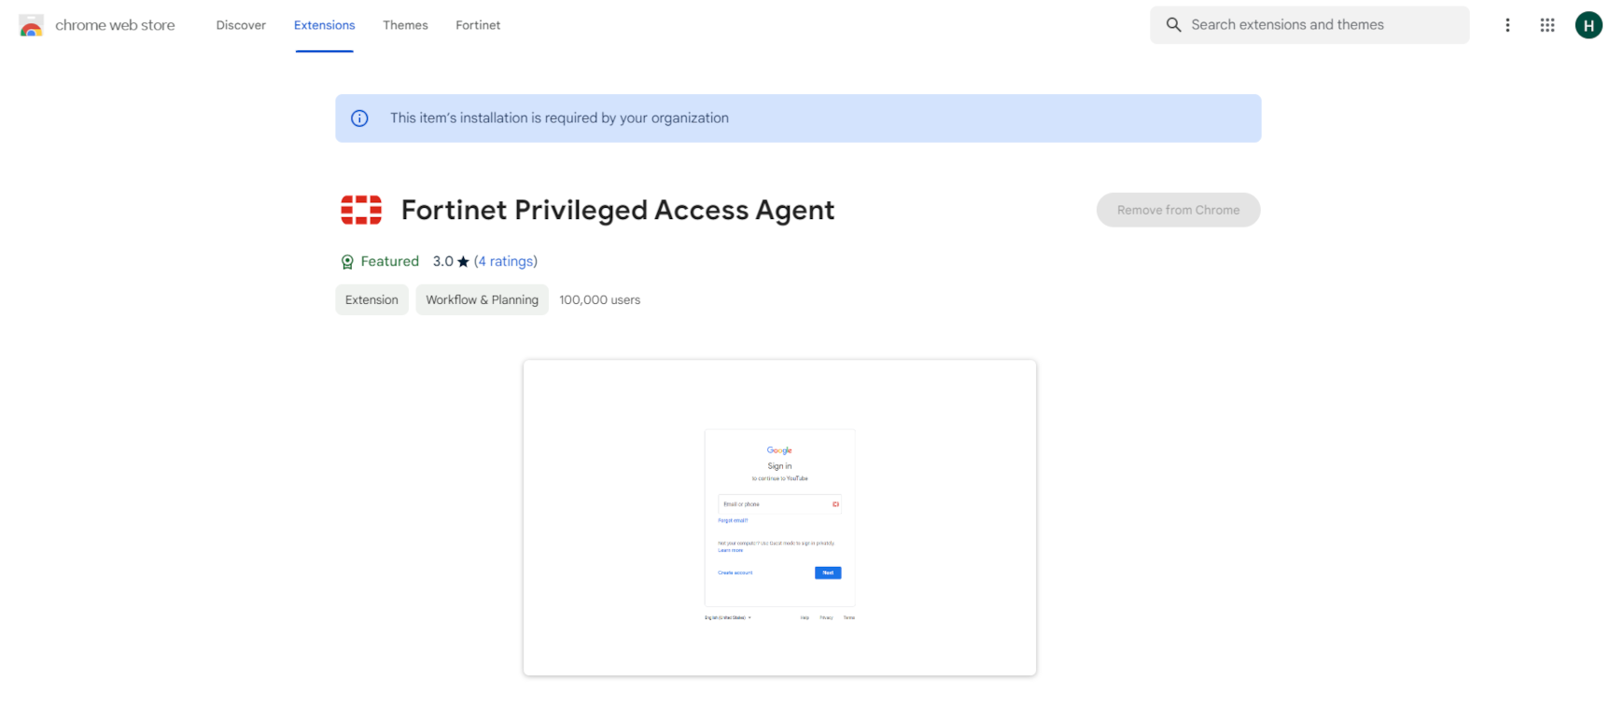Click the Featured badge icon
Screen dimensions: 1624x704
pyautogui.click(x=347, y=261)
